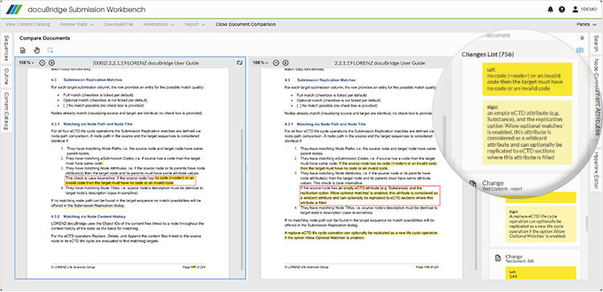Open the Content Catalog side tab
Viewport: 603px width, 292px height.
click(x=6, y=112)
